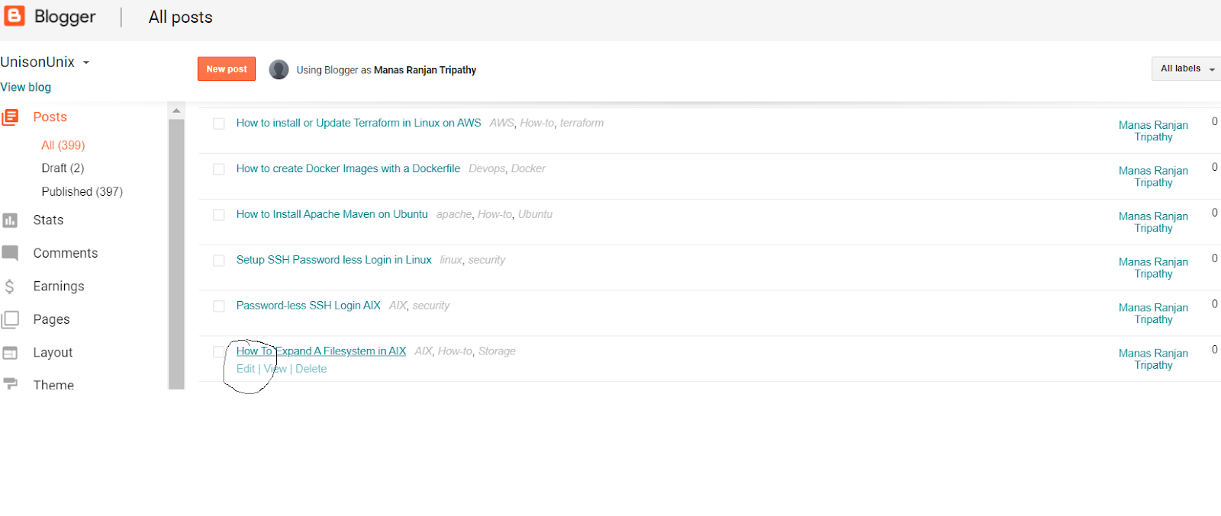Click author name on Docker Images row
This screenshot has height=516, width=1221.
[1153, 177]
